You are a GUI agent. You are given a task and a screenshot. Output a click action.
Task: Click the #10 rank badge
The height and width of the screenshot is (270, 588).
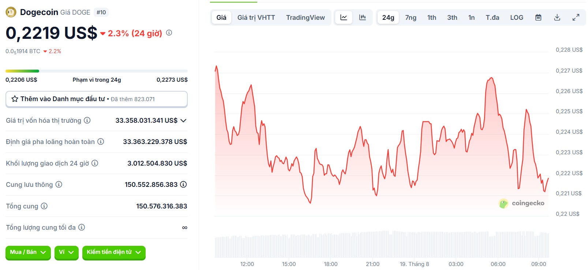101,12
